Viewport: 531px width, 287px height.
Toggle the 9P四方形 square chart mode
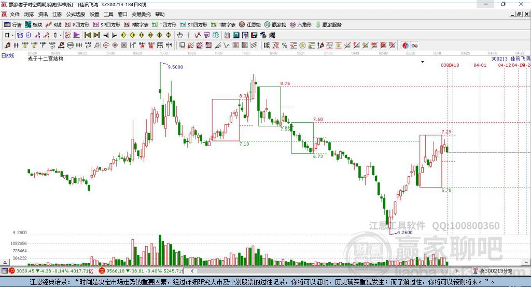107,25
